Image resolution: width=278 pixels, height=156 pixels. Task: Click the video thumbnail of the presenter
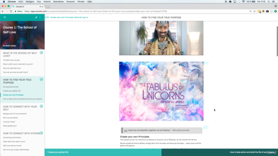coord(161,38)
